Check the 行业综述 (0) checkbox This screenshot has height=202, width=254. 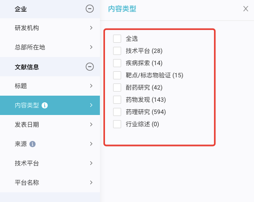tap(117, 124)
